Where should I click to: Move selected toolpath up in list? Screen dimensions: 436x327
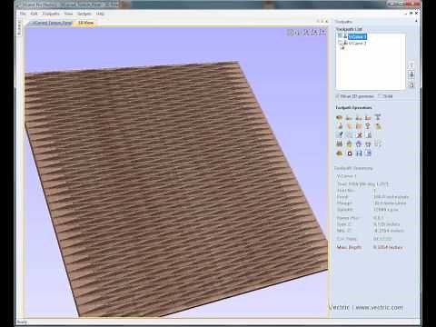point(411,65)
